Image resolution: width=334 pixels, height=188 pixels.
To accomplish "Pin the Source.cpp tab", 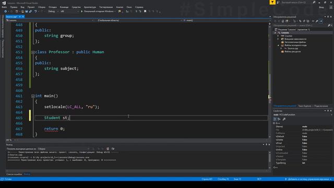I will pyautogui.click(x=20, y=16).
